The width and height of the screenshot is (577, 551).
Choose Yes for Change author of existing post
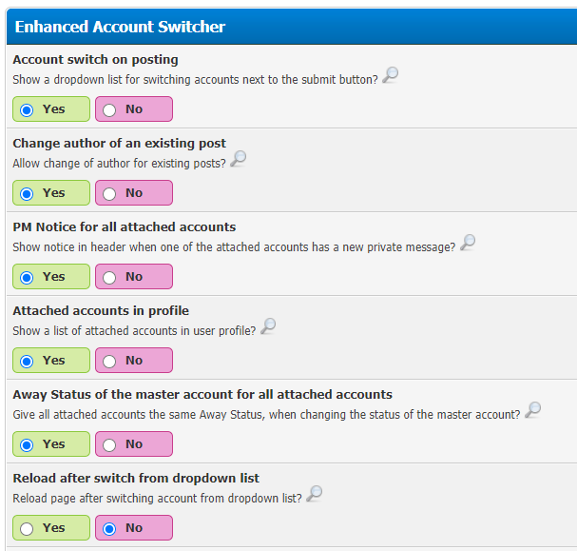(x=51, y=192)
